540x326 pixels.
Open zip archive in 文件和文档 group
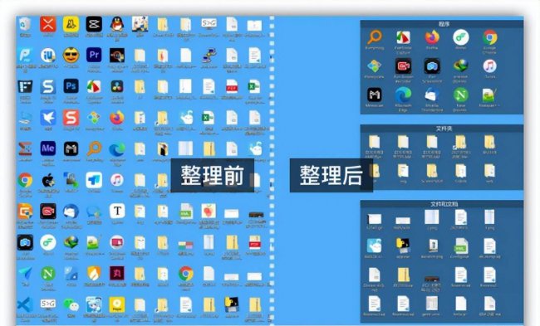[403, 275]
